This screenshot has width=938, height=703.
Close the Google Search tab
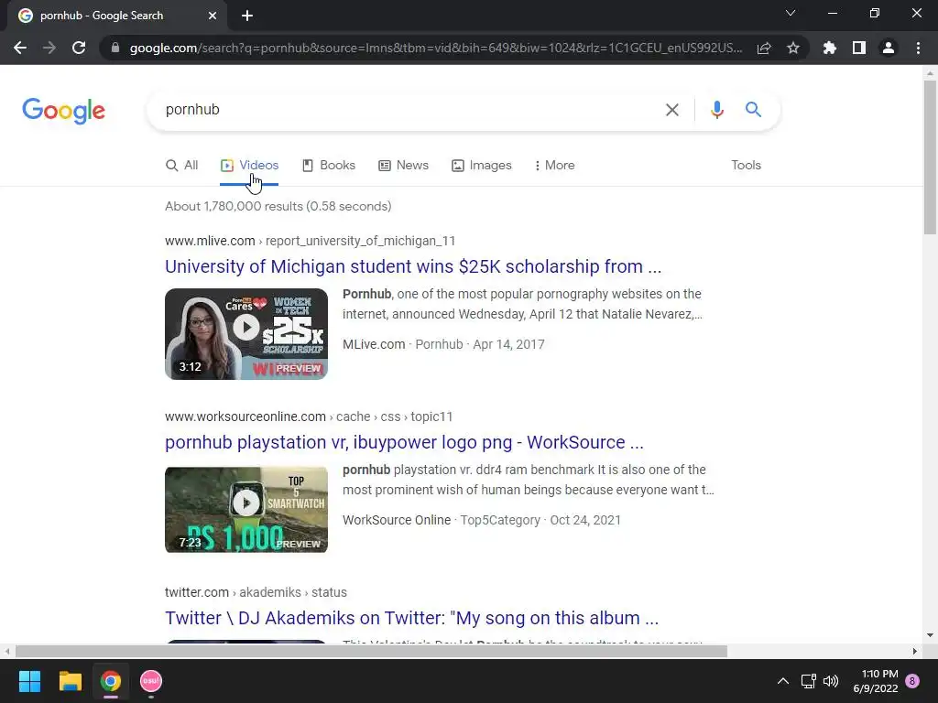pyautogui.click(x=213, y=16)
